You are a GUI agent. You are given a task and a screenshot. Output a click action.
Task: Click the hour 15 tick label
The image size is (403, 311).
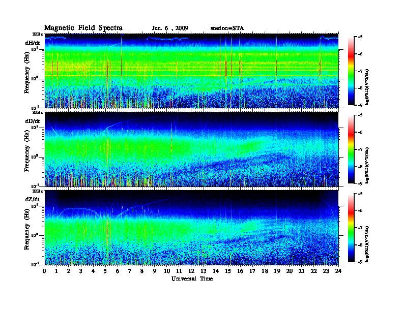[228, 271]
